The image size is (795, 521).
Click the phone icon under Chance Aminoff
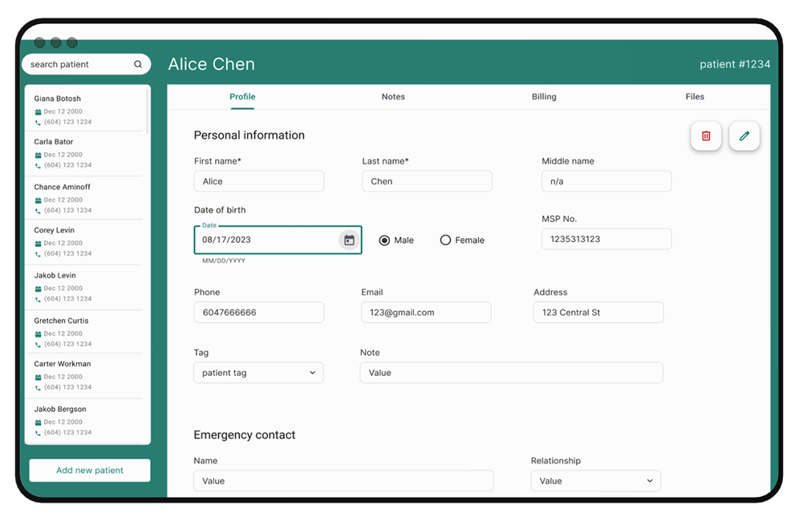[x=38, y=211]
